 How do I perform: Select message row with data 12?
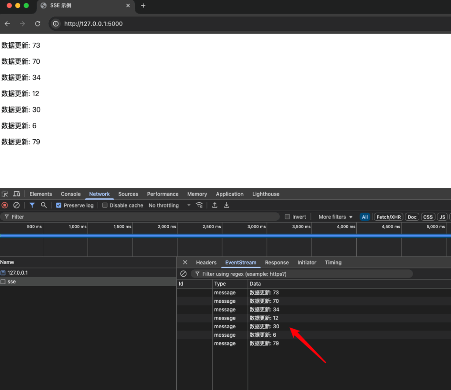pyautogui.click(x=314, y=318)
